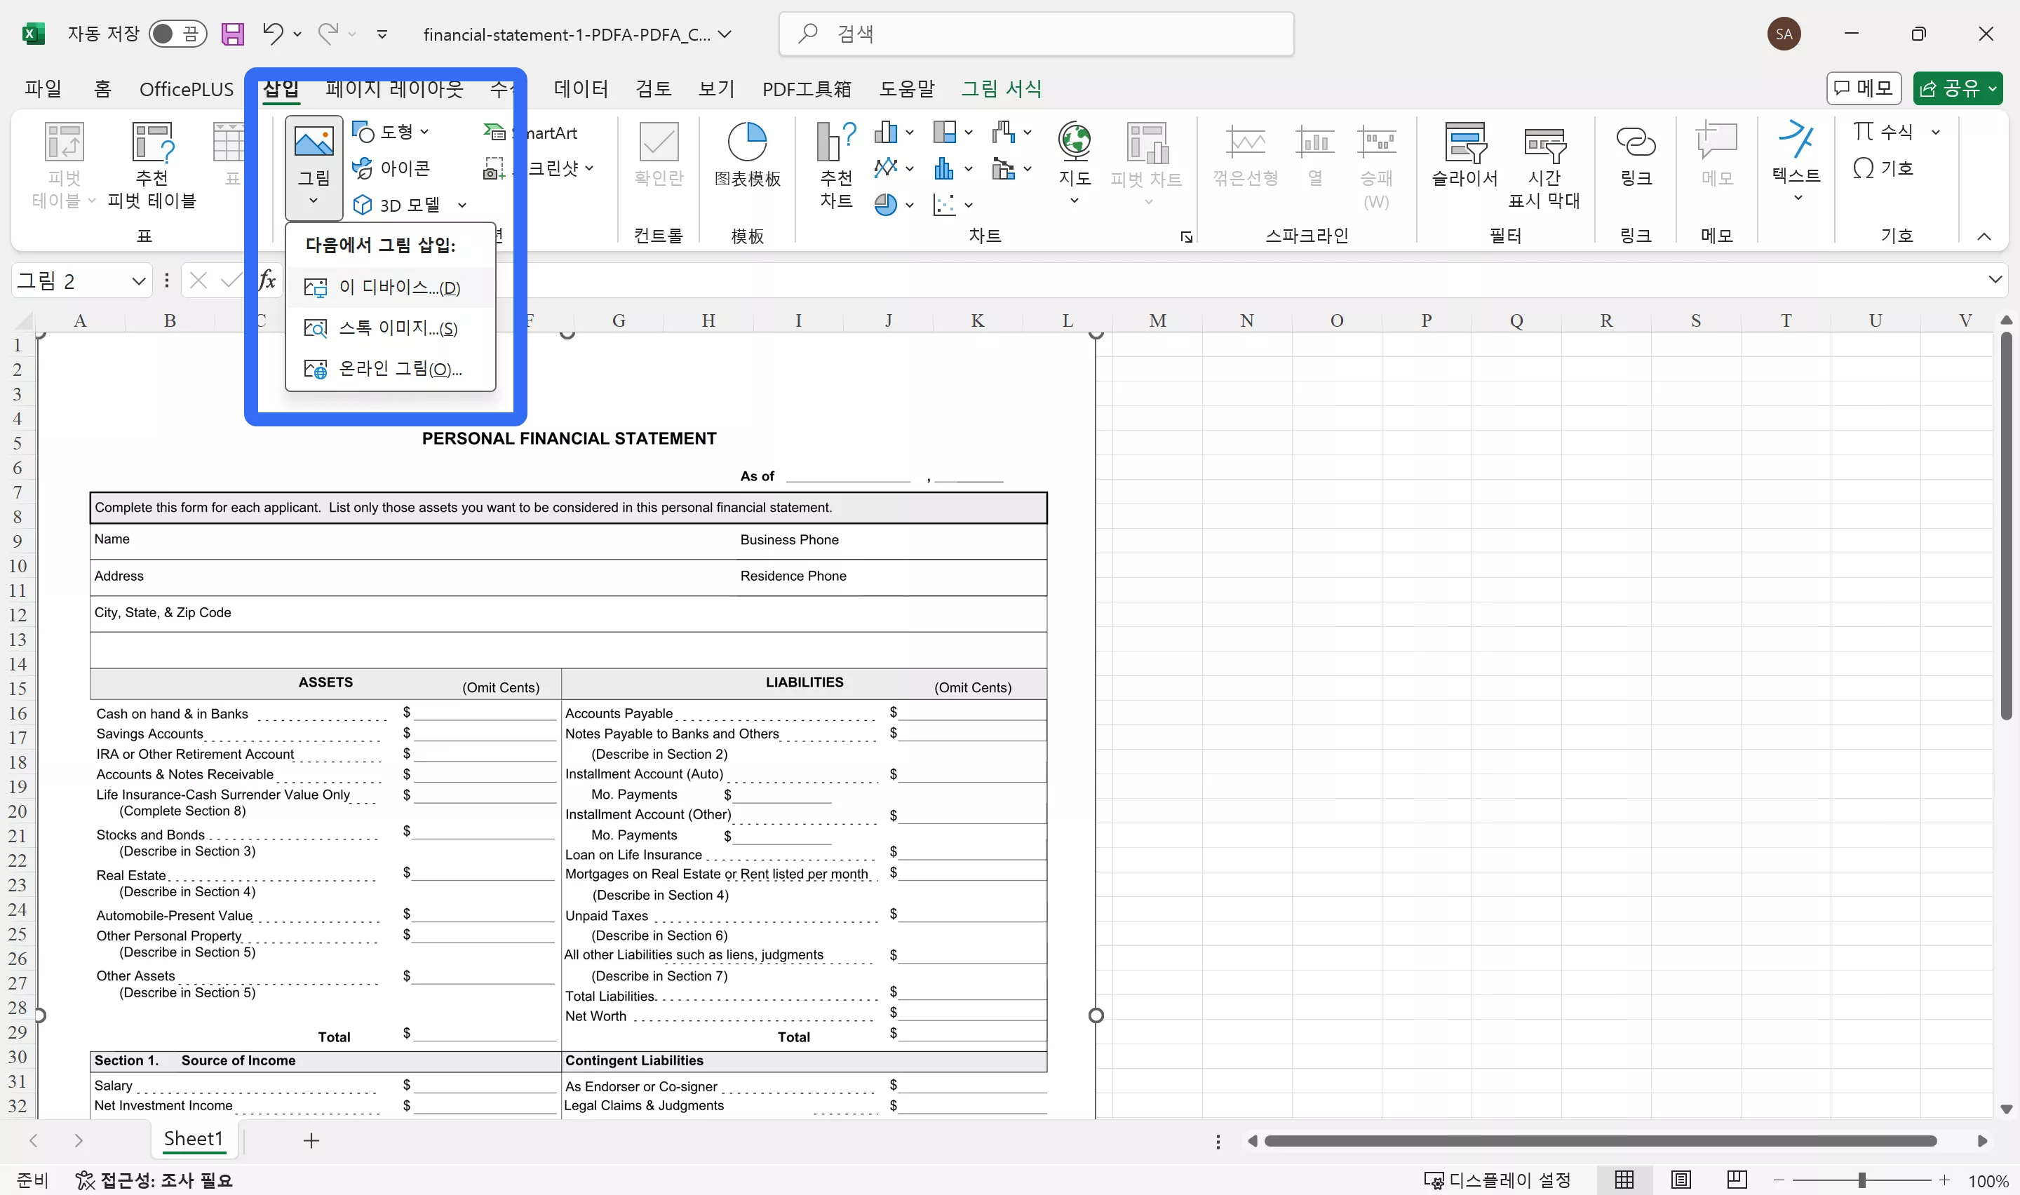Click the 슬라이서 (Slicer) icon
Screen dimensions: 2020x1195
pos(1464,154)
